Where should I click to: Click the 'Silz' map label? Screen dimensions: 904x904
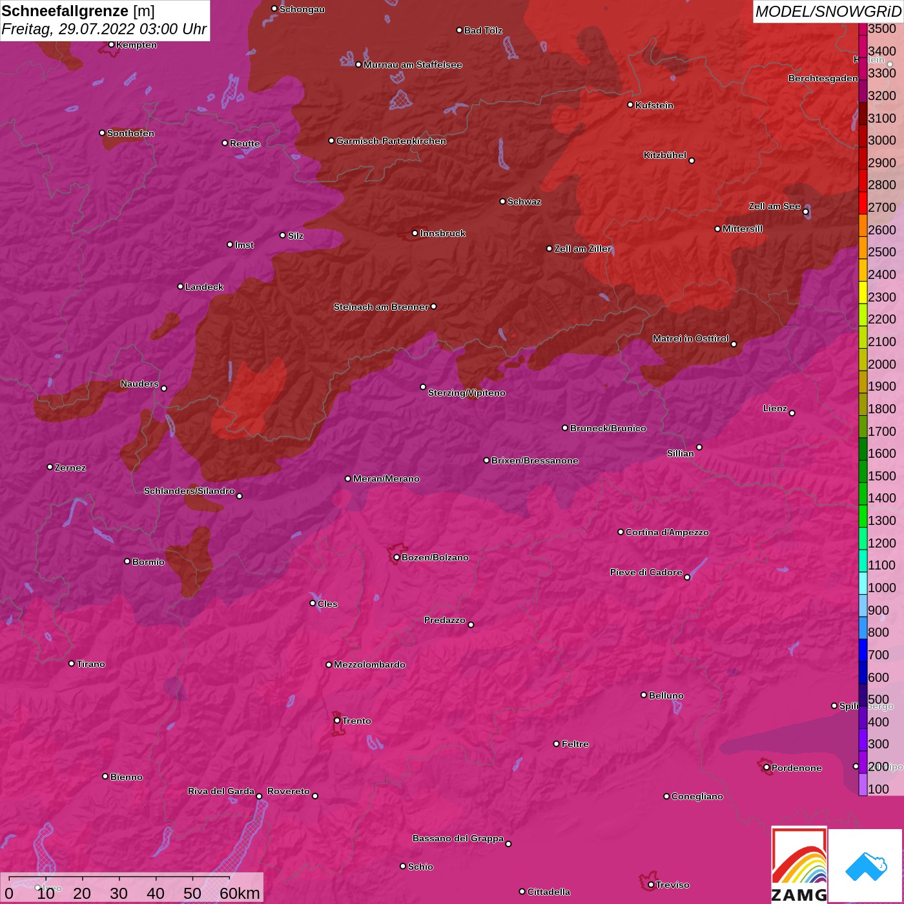[x=296, y=236]
